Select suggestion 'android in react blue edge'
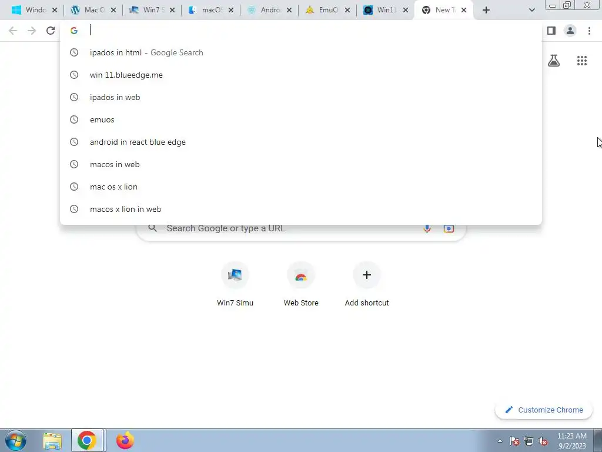The width and height of the screenshot is (602, 452). point(301,142)
